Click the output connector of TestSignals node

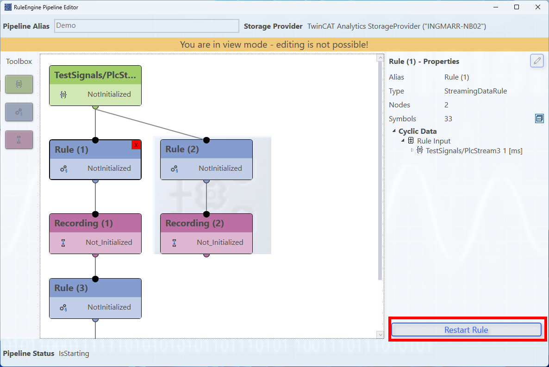pos(95,107)
